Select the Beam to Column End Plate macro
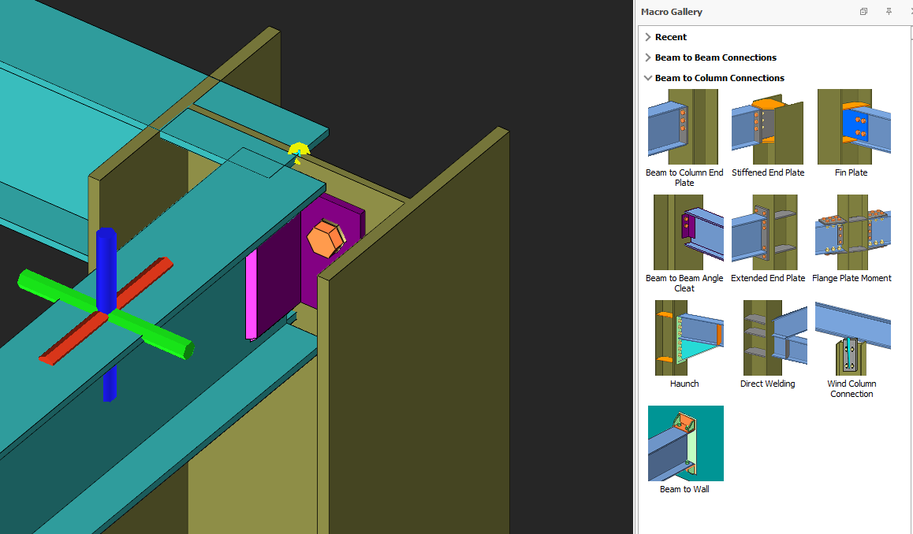Image resolution: width=913 pixels, height=534 pixels. click(683, 127)
